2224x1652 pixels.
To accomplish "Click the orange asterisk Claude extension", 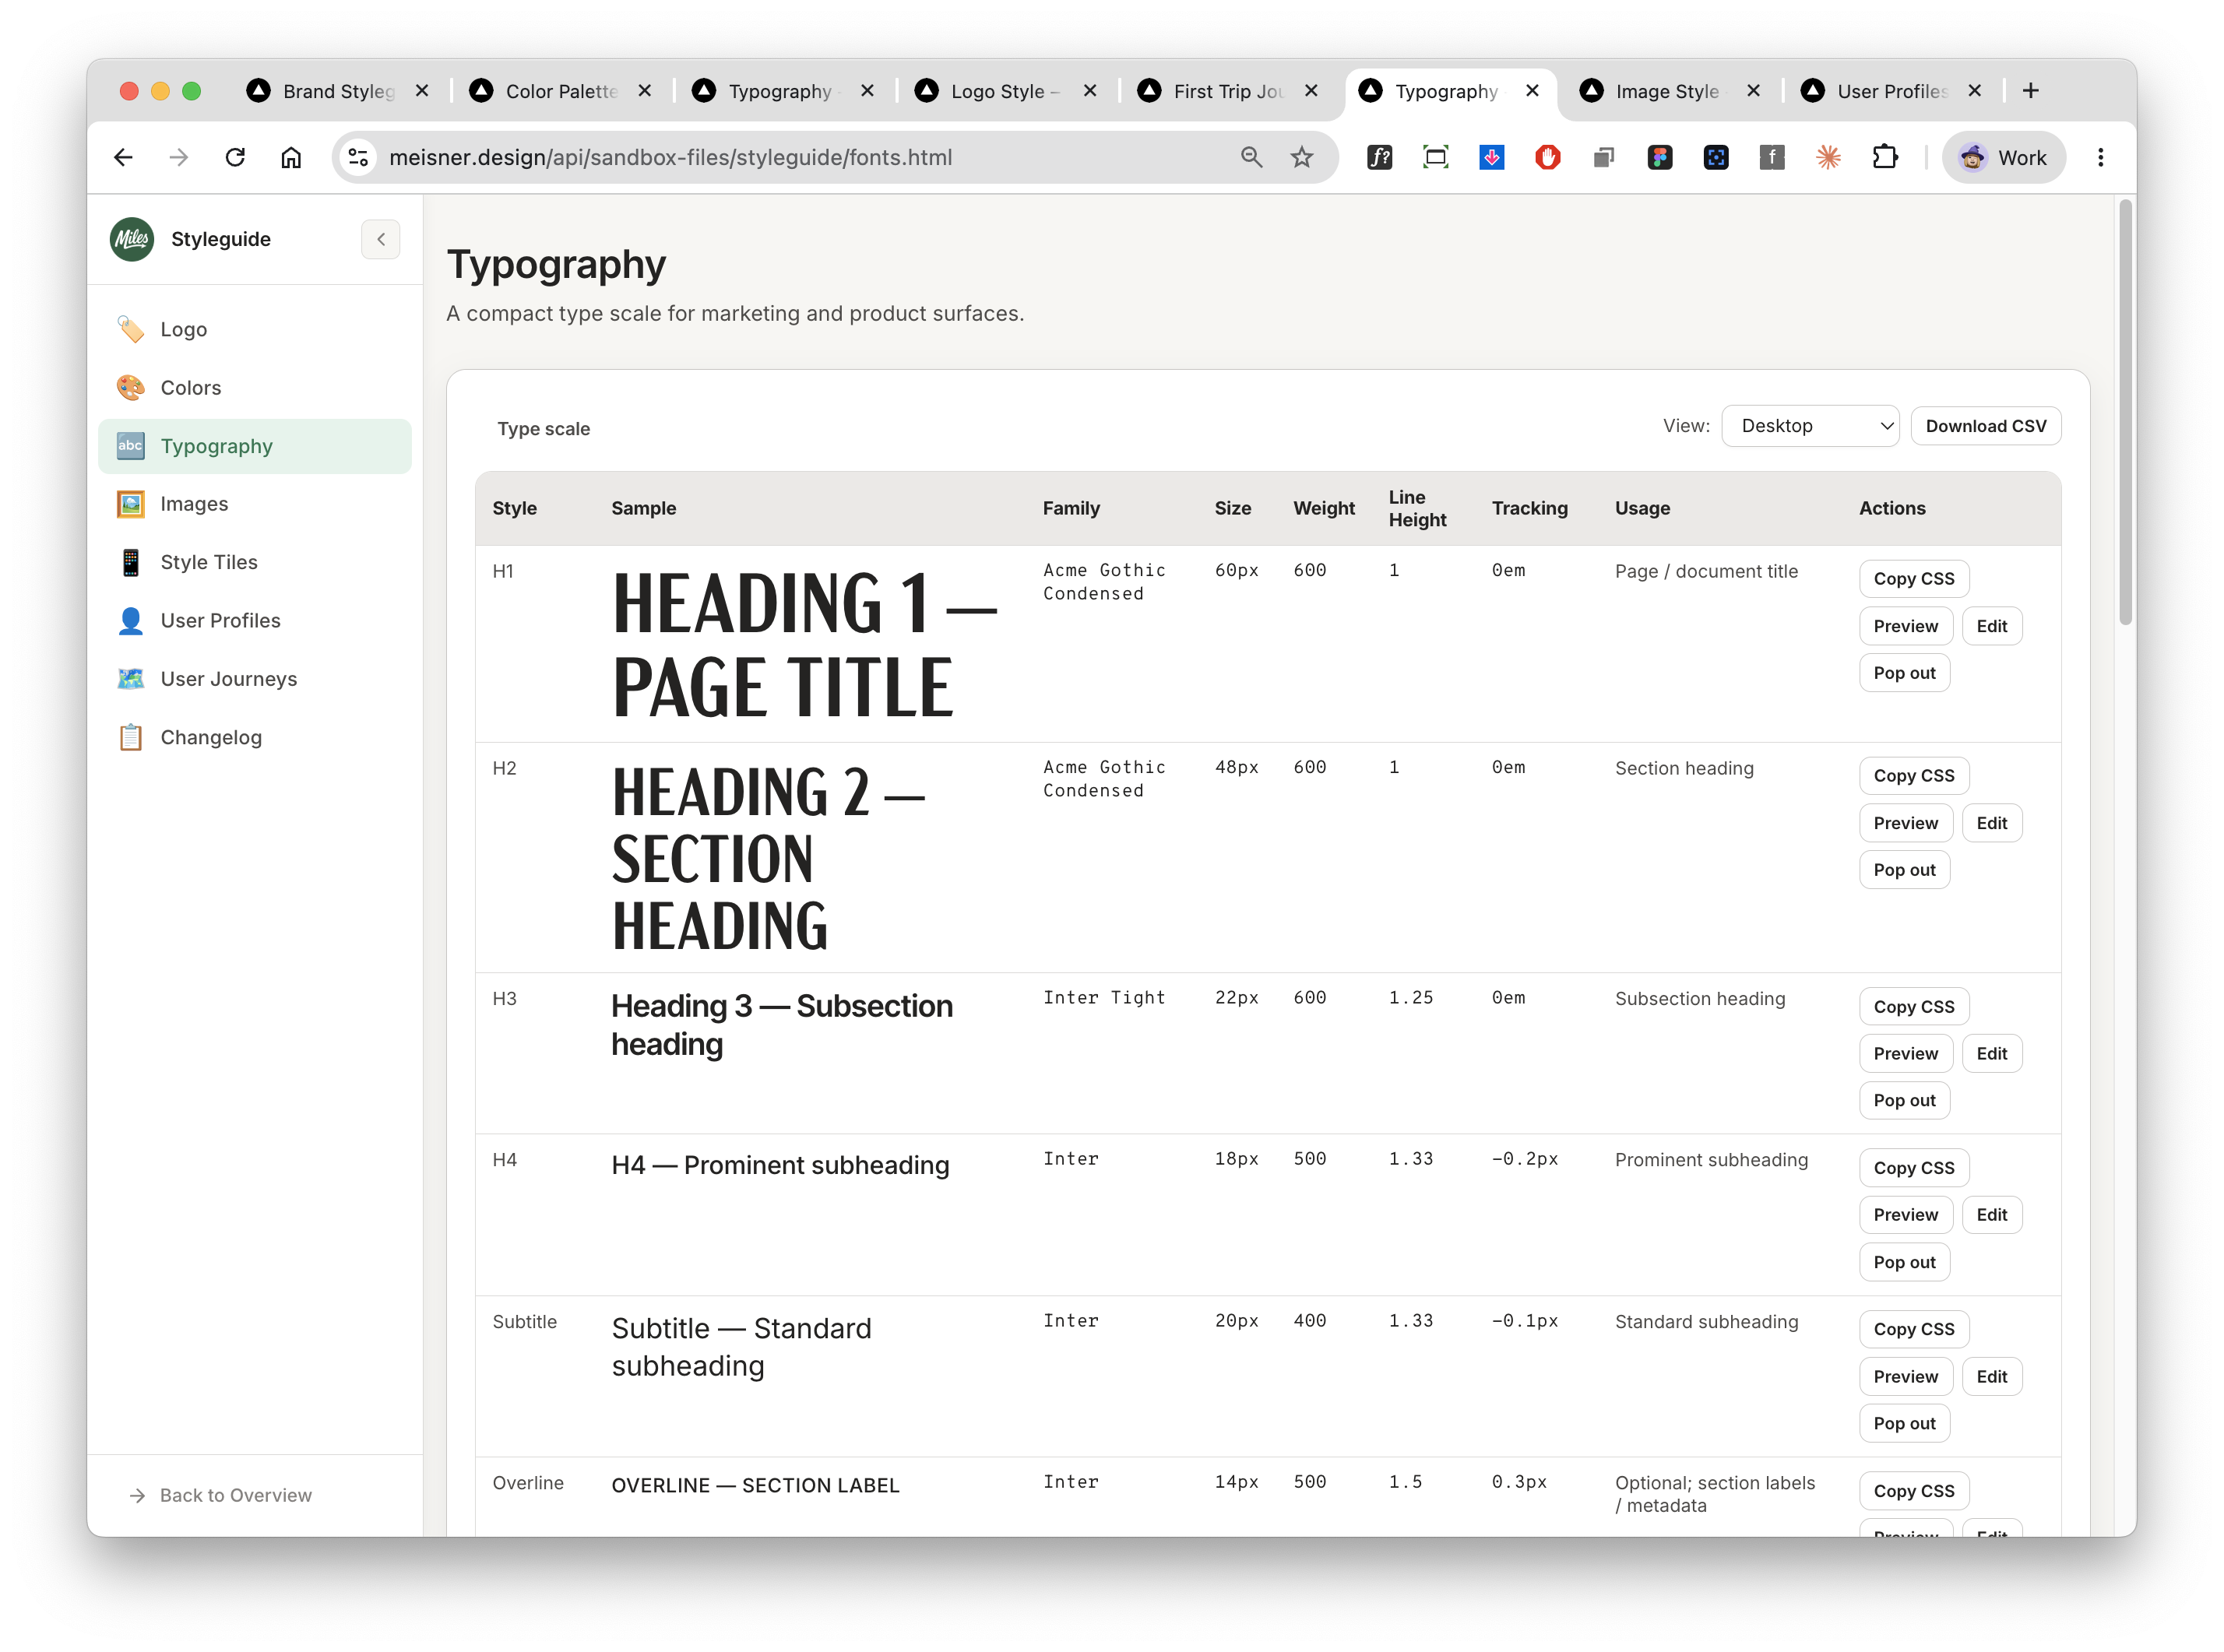I will [x=1828, y=157].
